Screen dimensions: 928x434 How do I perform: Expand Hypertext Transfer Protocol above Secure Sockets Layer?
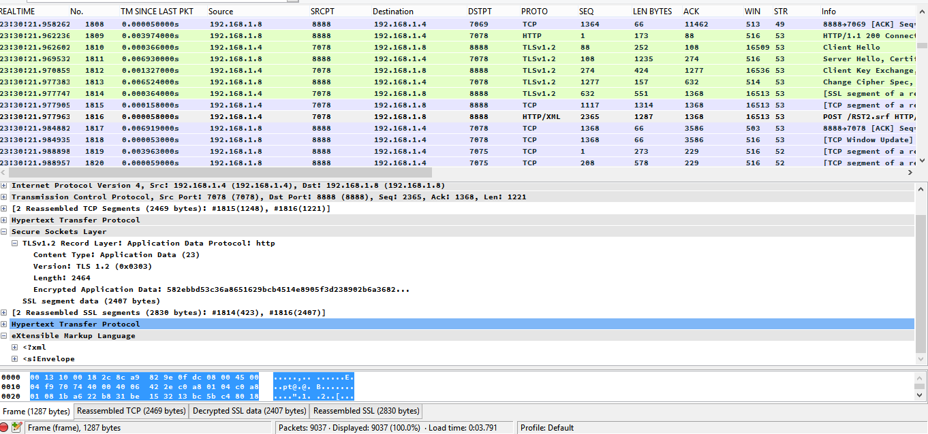[4, 220]
